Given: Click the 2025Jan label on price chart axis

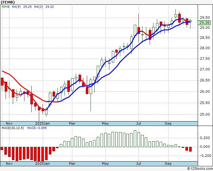Looking at the screenshot, I should tap(42, 123).
